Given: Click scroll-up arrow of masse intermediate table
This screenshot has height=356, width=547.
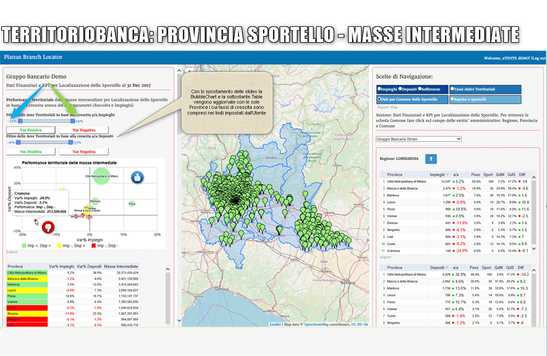Looking at the screenshot, I should 168,269.
